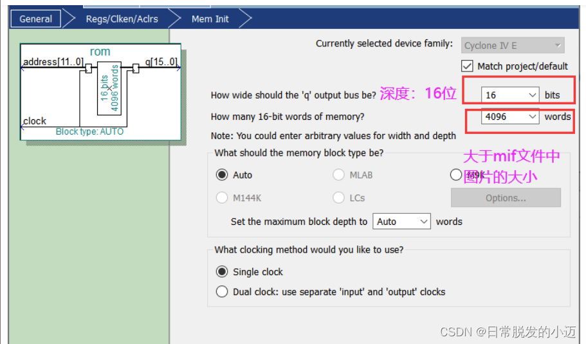Go to the Mem Init tab
Image resolution: width=586 pixels, height=344 pixels.
[210, 19]
